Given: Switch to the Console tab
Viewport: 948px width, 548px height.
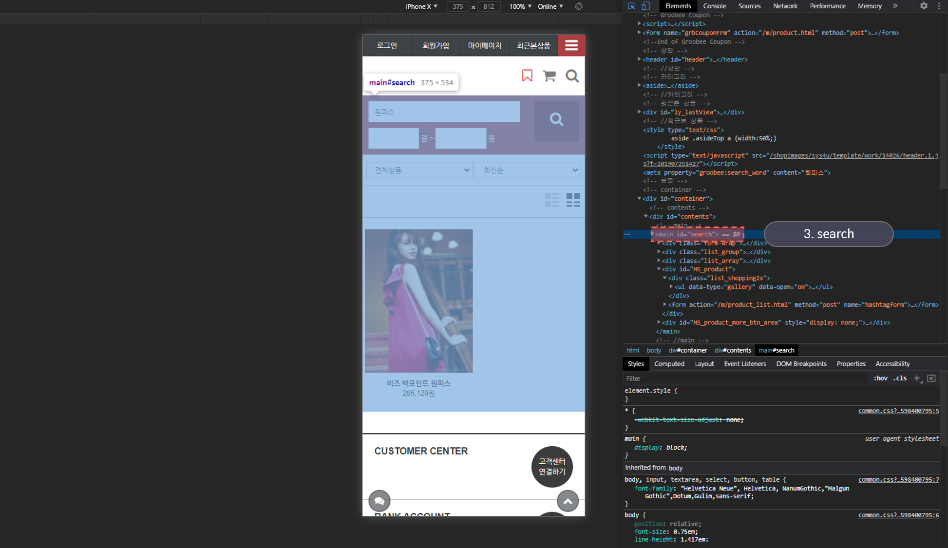Looking at the screenshot, I should [x=714, y=6].
